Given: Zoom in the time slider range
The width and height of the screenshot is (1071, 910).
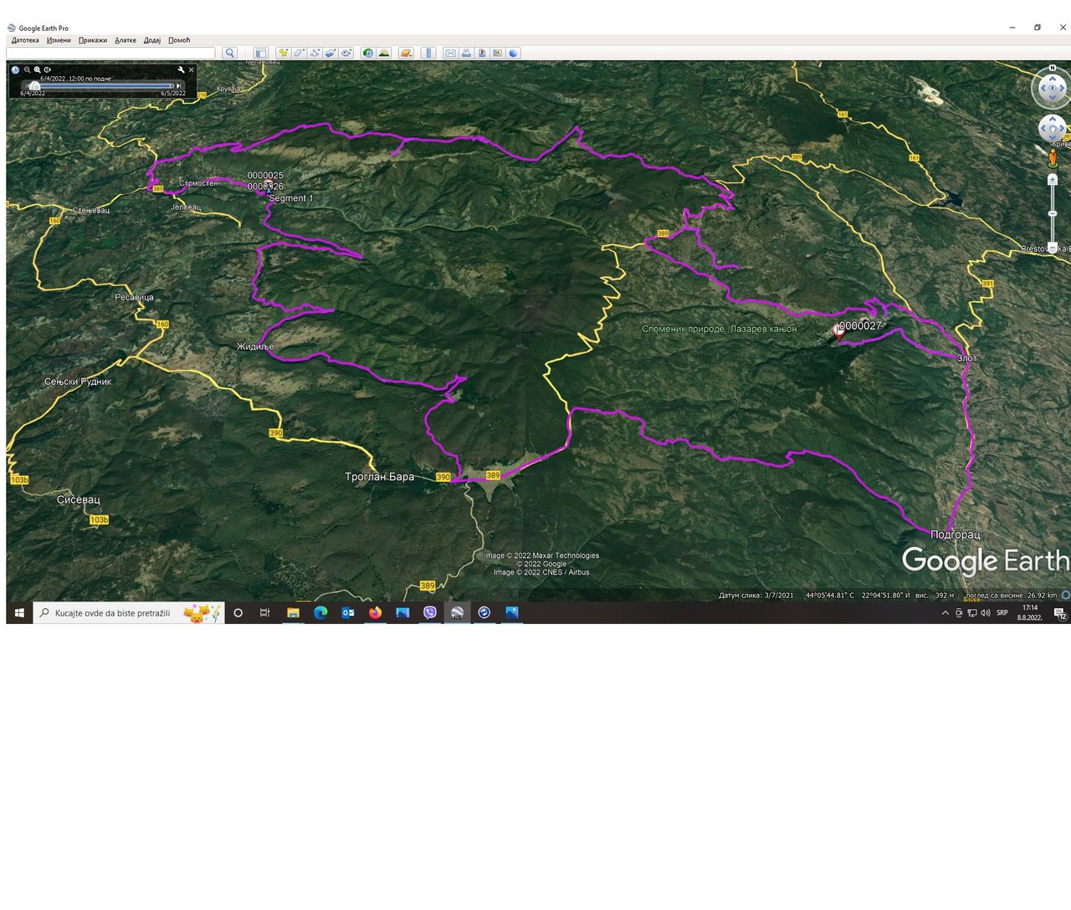Looking at the screenshot, I should point(37,70).
